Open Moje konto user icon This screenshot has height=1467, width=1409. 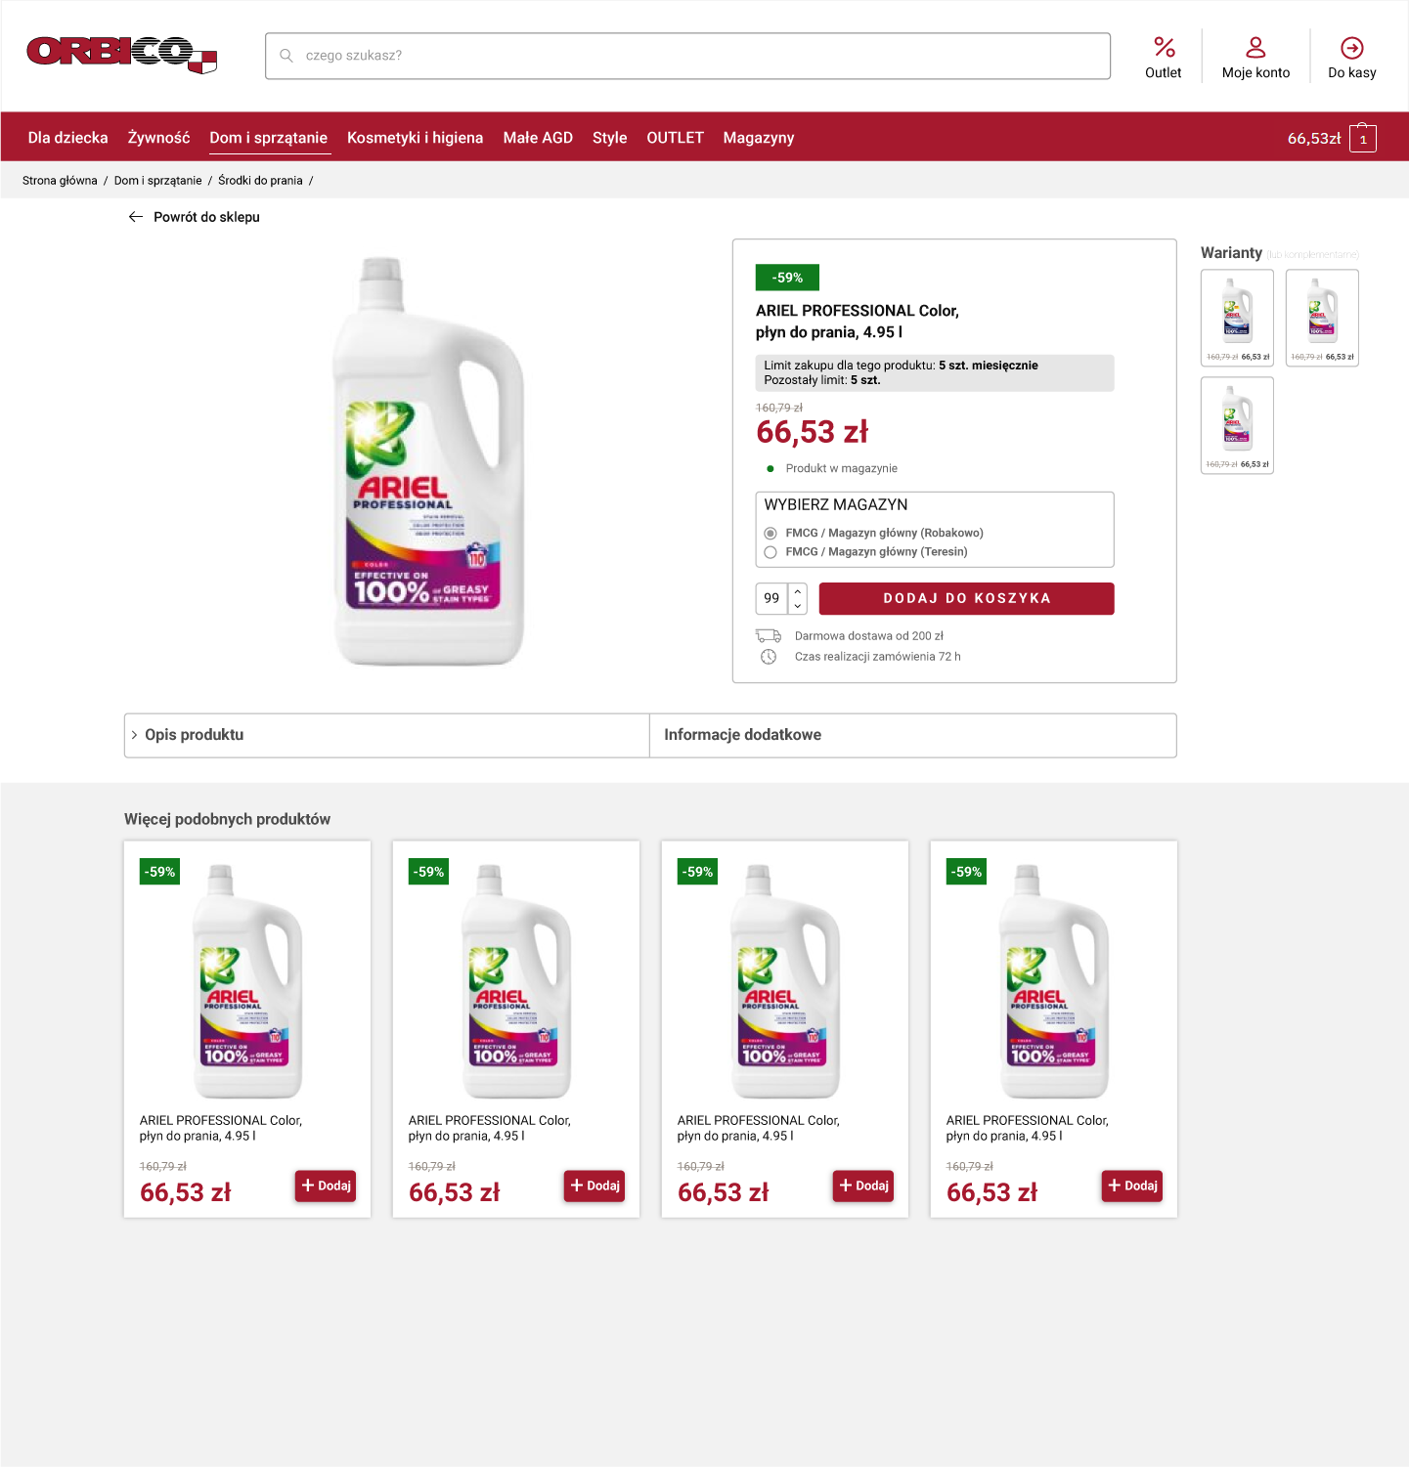[x=1255, y=47]
